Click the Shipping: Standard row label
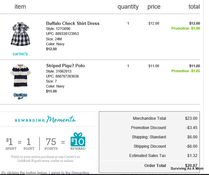The image size is (209, 175). click(149, 137)
